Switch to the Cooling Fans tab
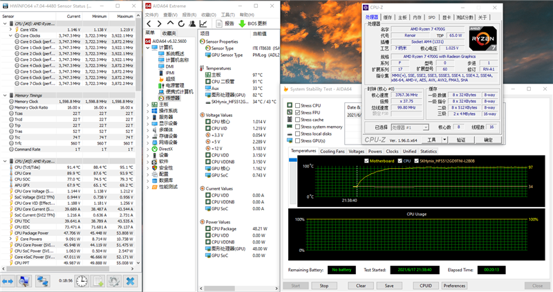This screenshot has height=292, width=553. [332, 151]
